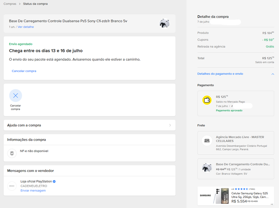Click the round X cancel purchase icon

[15, 96]
